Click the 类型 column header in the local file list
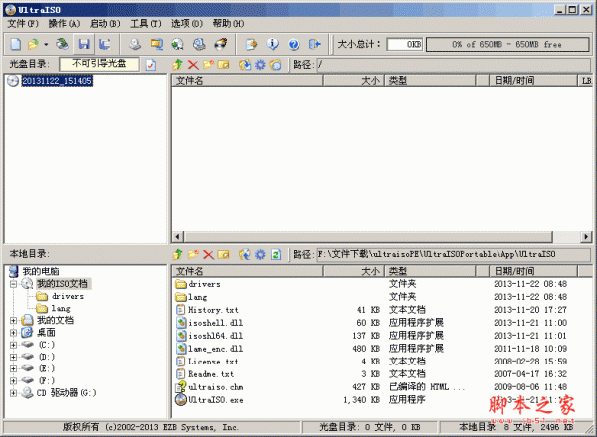The image size is (597, 437). click(430, 271)
